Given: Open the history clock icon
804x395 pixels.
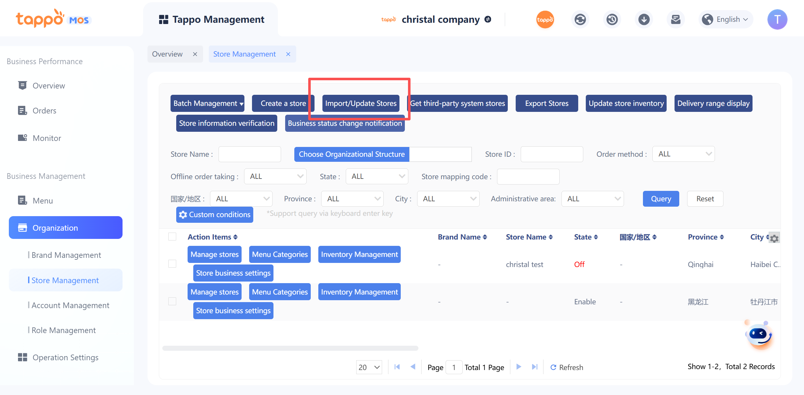Looking at the screenshot, I should [612, 20].
